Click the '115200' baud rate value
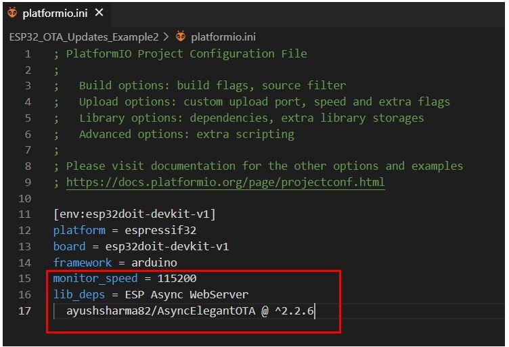The image size is (509, 347). click(177, 279)
